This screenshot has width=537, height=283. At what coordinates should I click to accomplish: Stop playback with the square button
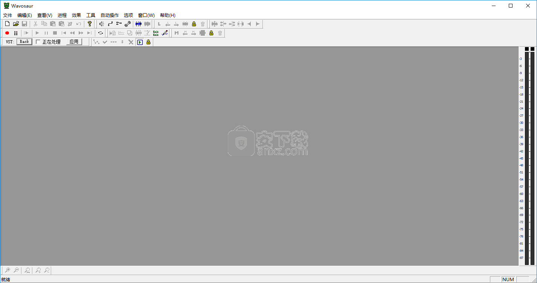pyautogui.click(x=55, y=33)
